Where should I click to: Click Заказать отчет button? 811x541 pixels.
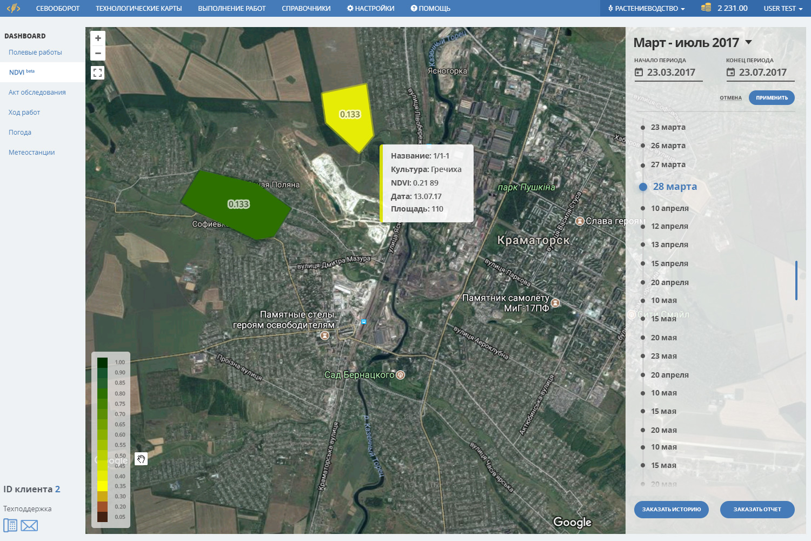[x=757, y=510]
